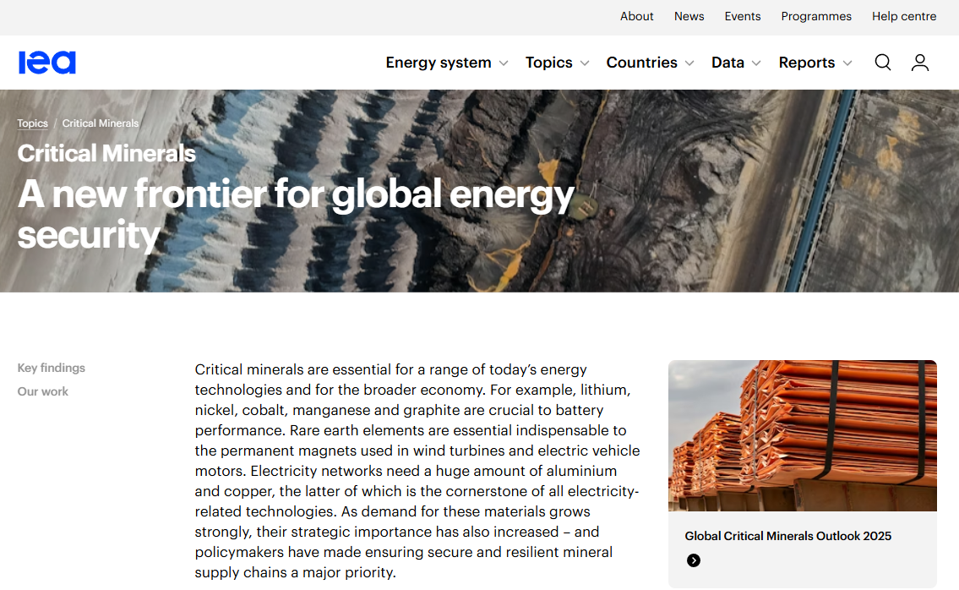This screenshot has height=590, width=959.
Task: Open the search magnifier icon
Action: (883, 63)
